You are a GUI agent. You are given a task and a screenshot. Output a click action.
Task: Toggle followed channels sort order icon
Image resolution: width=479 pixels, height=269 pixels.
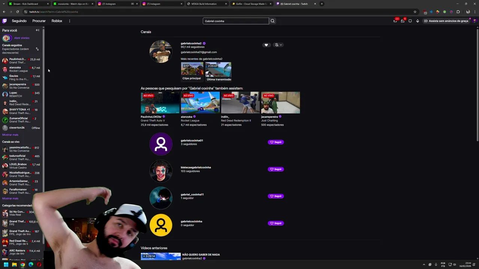[37, 49]
